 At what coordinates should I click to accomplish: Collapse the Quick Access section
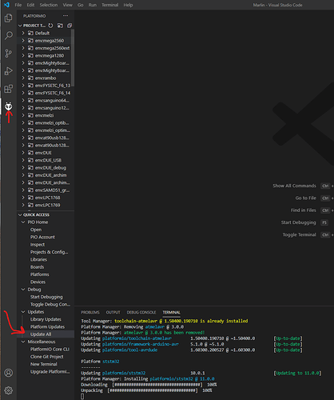click(20, 214)
